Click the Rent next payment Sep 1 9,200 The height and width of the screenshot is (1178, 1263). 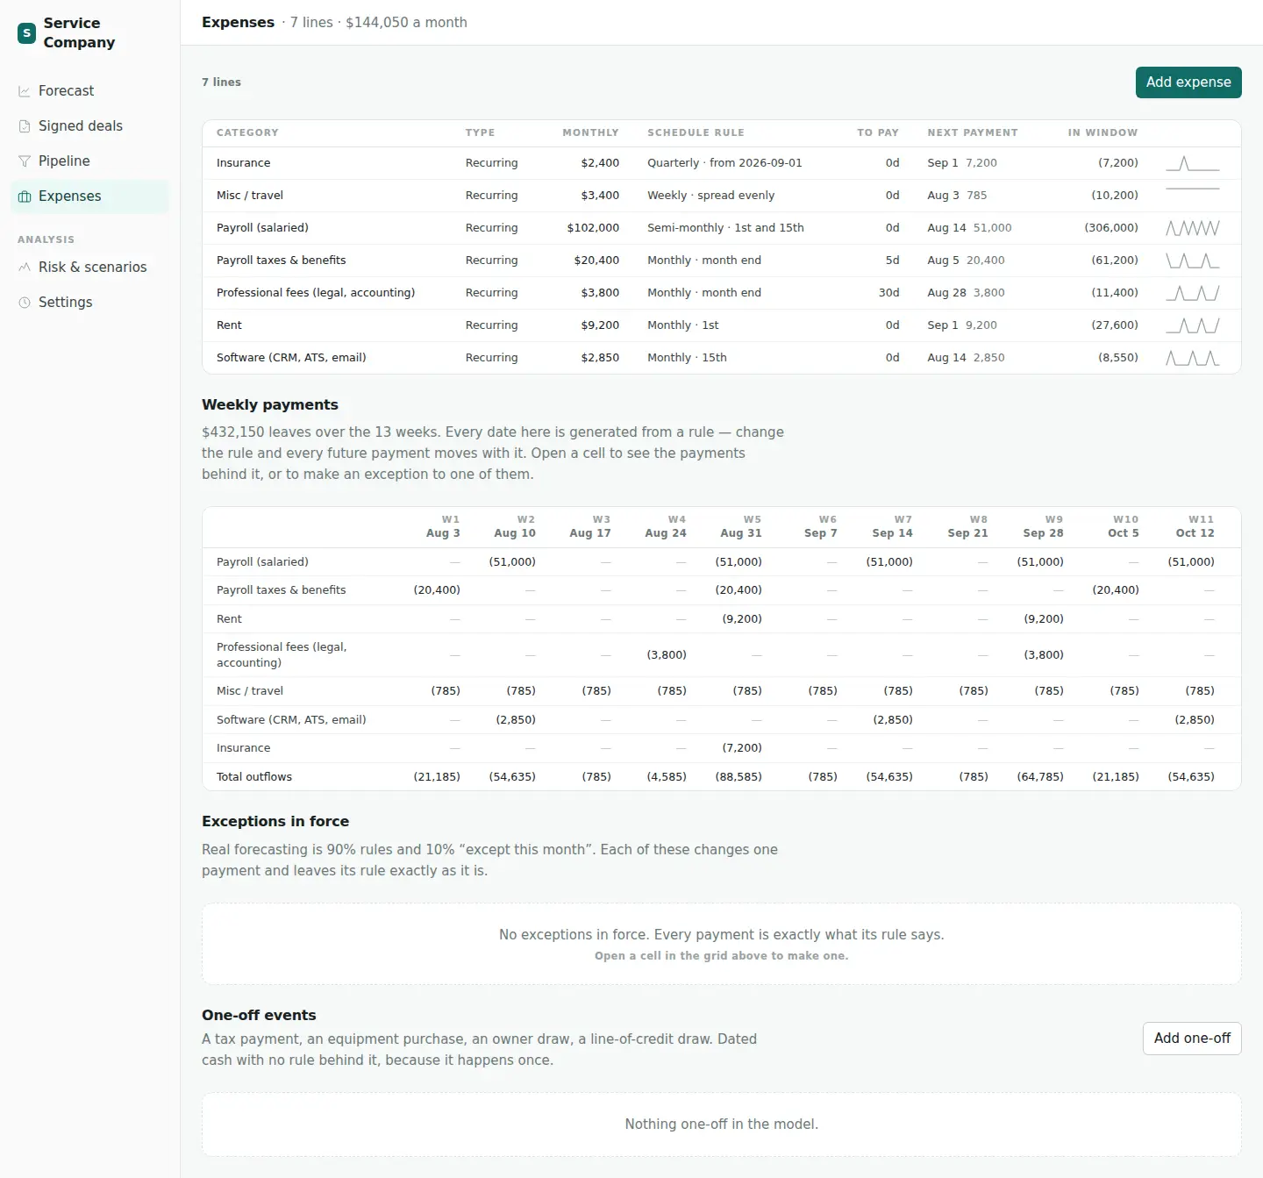962,325
